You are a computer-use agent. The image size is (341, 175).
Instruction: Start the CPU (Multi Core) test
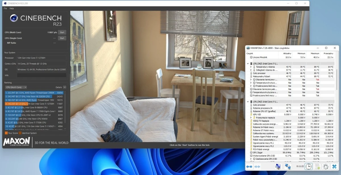[62, 33]
